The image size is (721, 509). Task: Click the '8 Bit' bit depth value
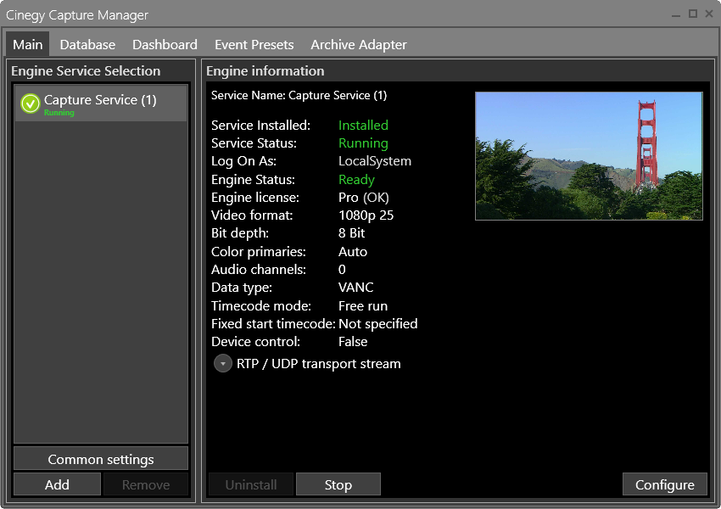pos(351,233)
